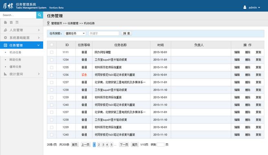Go to page 5
This screenshot has width=268, height=155.
coord(112,144)
